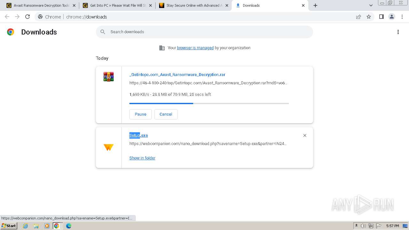This screenshot has height=230, width=409.
Task: Close the Downloads tab
Action: pyautogui.click(x=303, y=5)
